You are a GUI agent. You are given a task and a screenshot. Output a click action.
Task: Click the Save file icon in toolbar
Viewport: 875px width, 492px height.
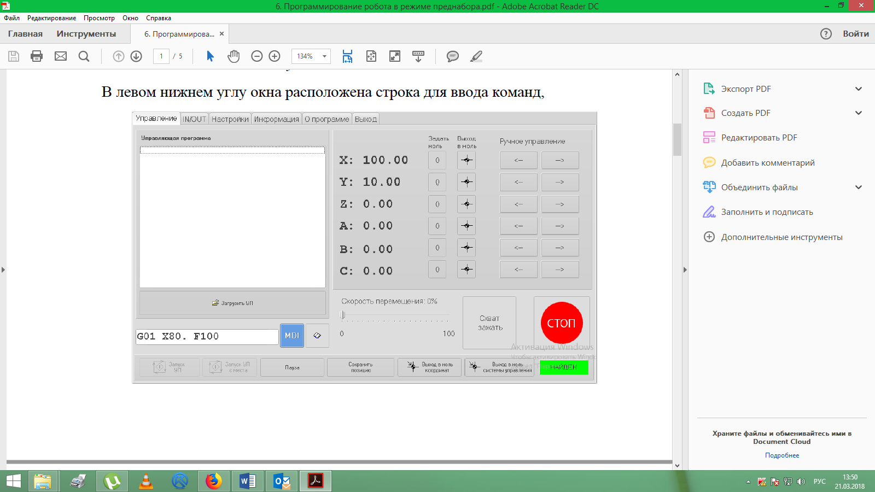pos(14,56)
